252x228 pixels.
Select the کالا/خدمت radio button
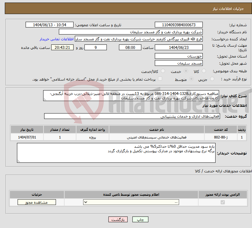(x=163, y=71)
